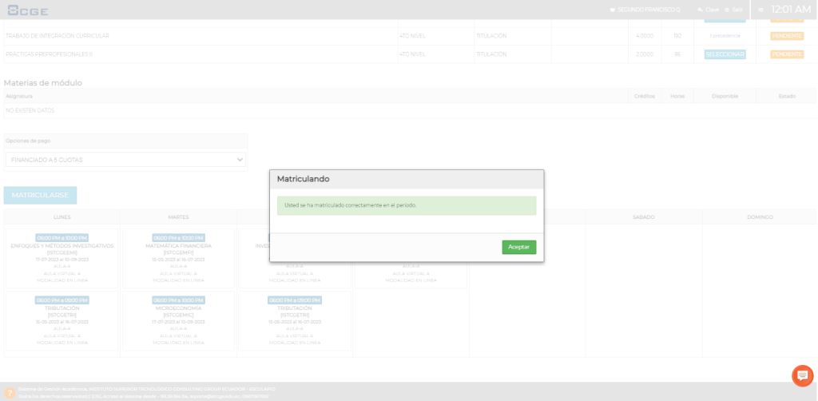
Task: Open the FINANCIADO A 5 CUOTAS payment dropdown
Action: (x=125, y=160)
